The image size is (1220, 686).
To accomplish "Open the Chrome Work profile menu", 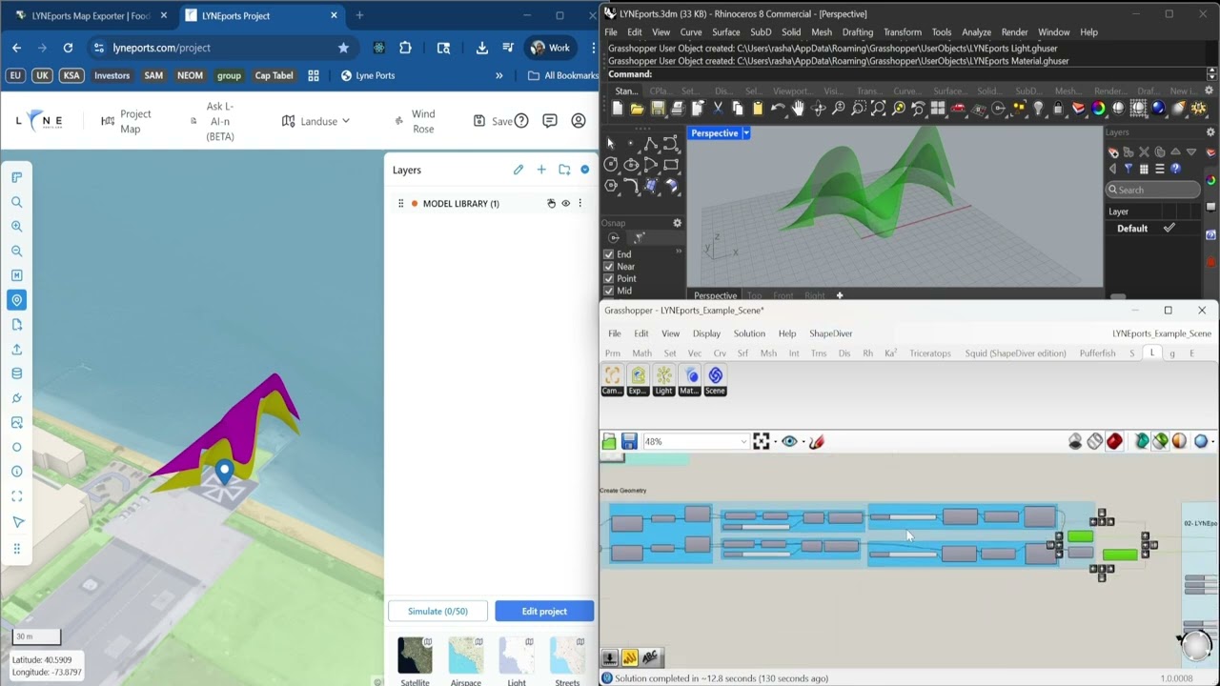I will 550,48.
